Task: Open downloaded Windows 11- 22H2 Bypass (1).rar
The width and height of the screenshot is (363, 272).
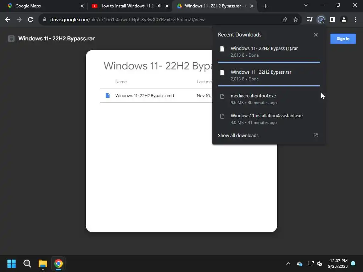Action: 269,52
